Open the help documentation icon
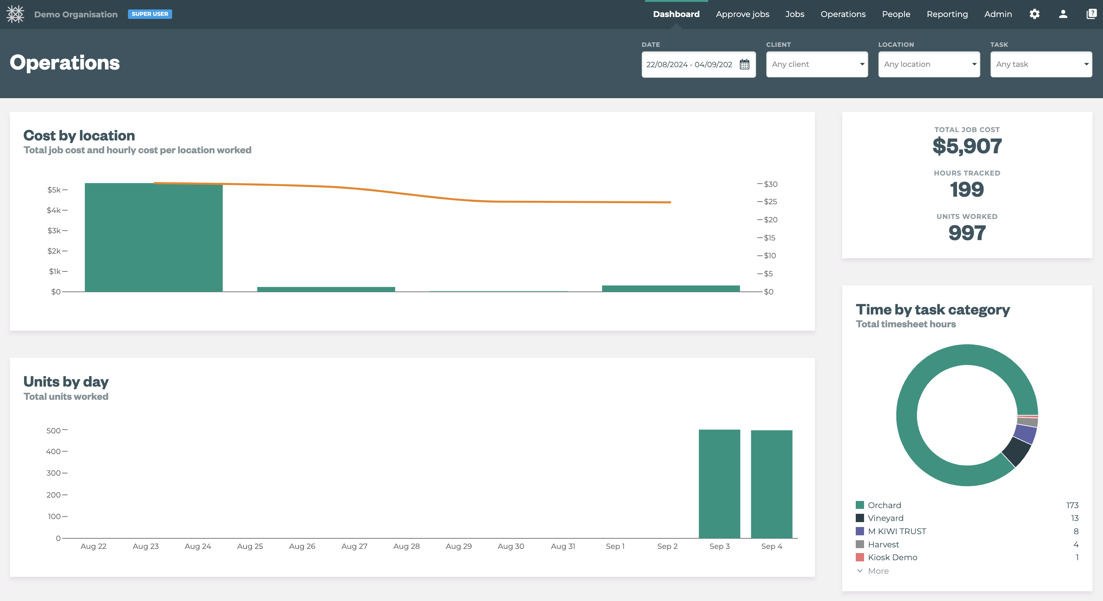This screenshot has width=1103, height=601. 1091,14
